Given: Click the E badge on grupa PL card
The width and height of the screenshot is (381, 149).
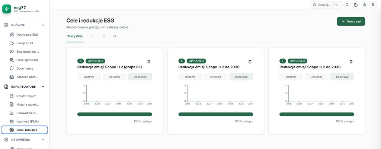Looking at the screenshot, I should [81, 61].
